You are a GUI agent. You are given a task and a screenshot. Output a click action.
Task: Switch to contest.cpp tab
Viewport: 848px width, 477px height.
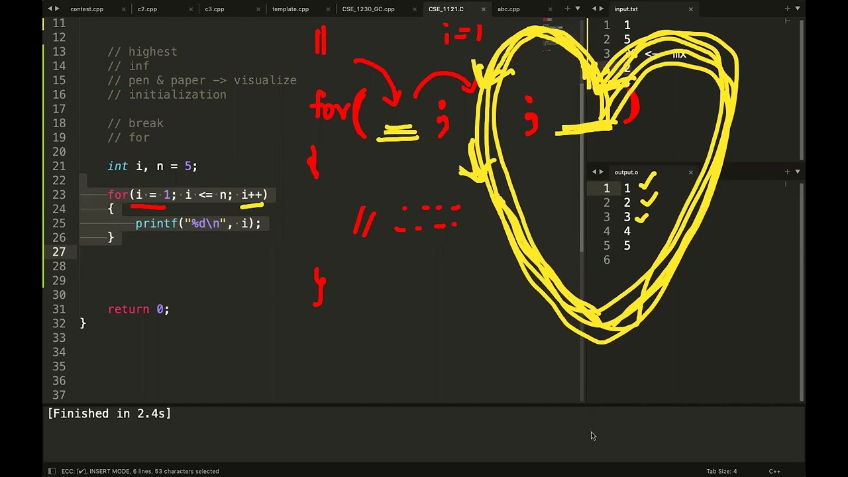click(87, 9)
